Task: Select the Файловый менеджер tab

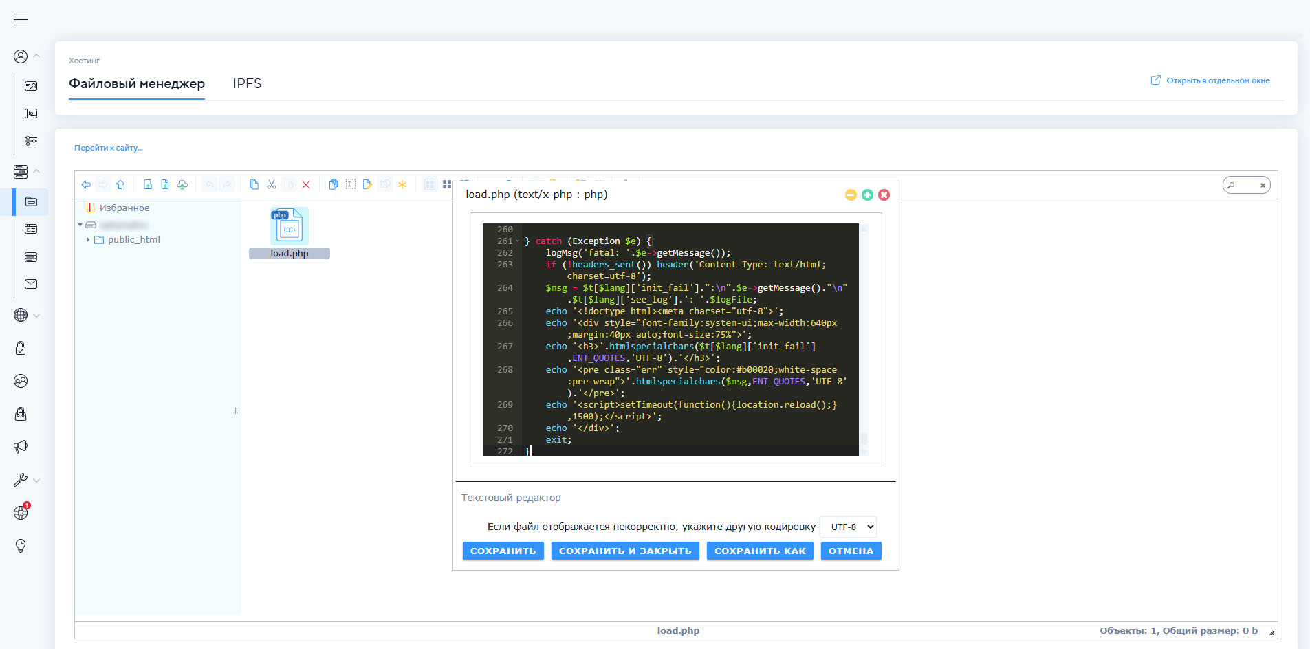Action: click(x=137, y=84)
